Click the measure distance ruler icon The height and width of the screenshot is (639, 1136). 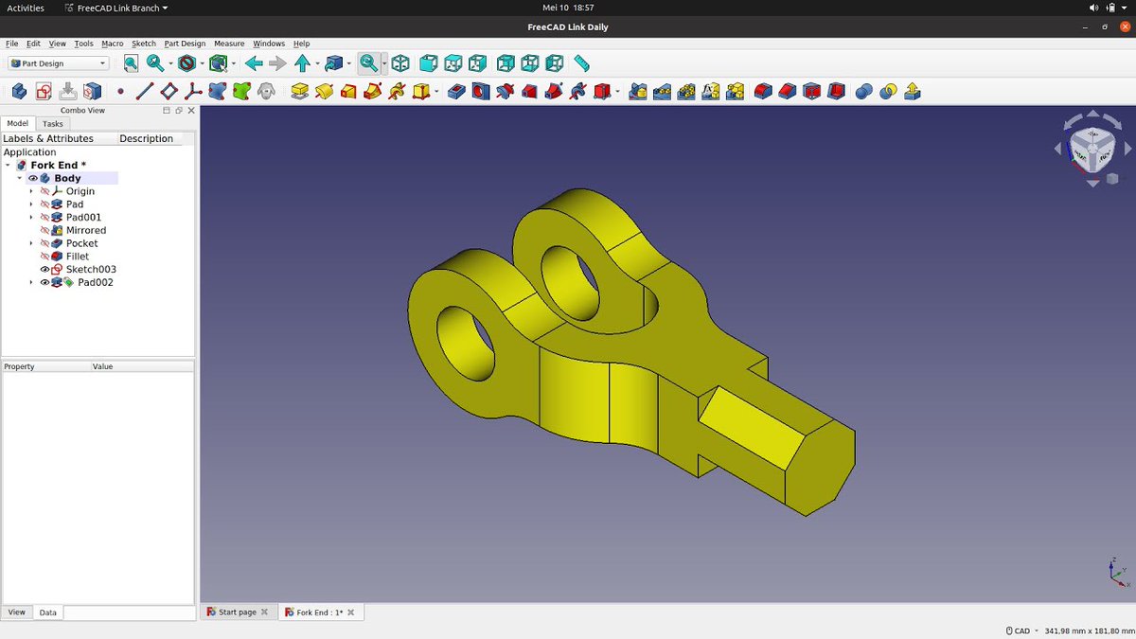tap(581, 63)
